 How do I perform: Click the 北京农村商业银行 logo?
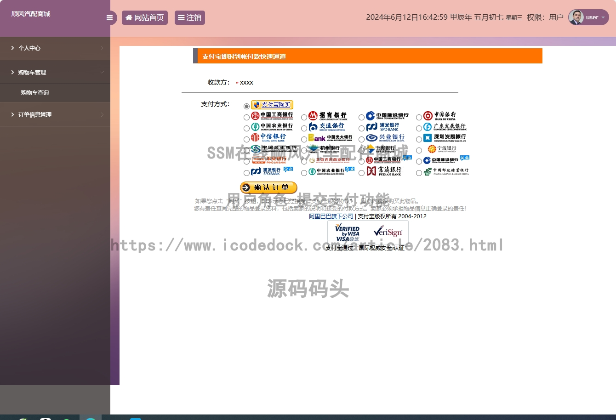(329, 160)
